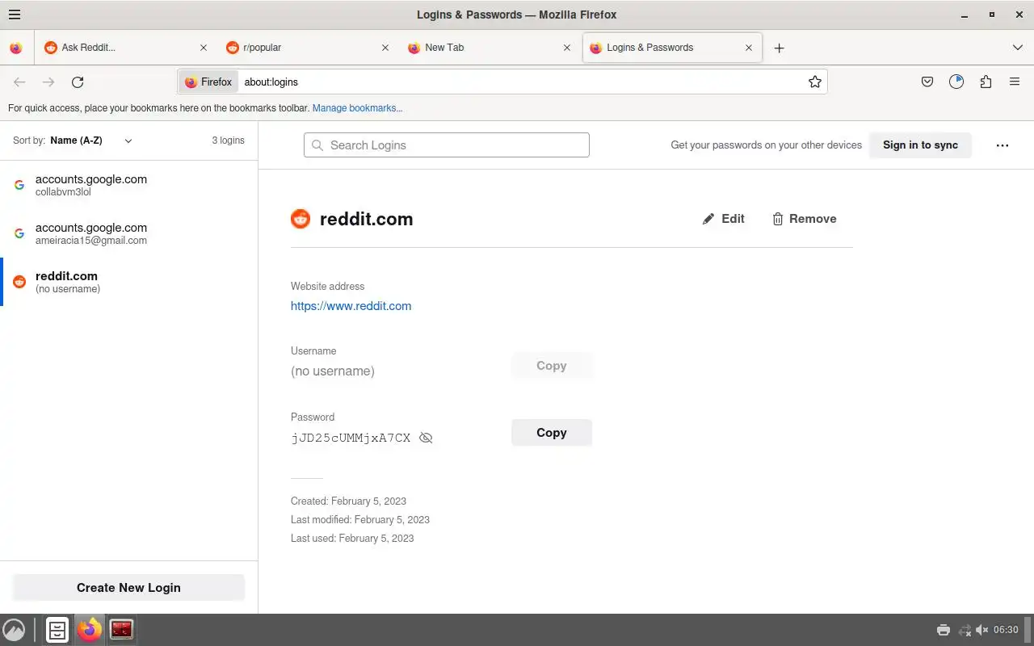Click Create New Login button
1034x646 pixels.
[128, 588]
